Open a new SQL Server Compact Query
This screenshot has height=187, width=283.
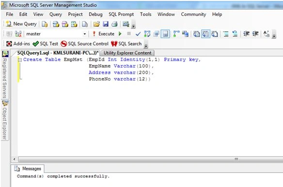pos(85,24)
